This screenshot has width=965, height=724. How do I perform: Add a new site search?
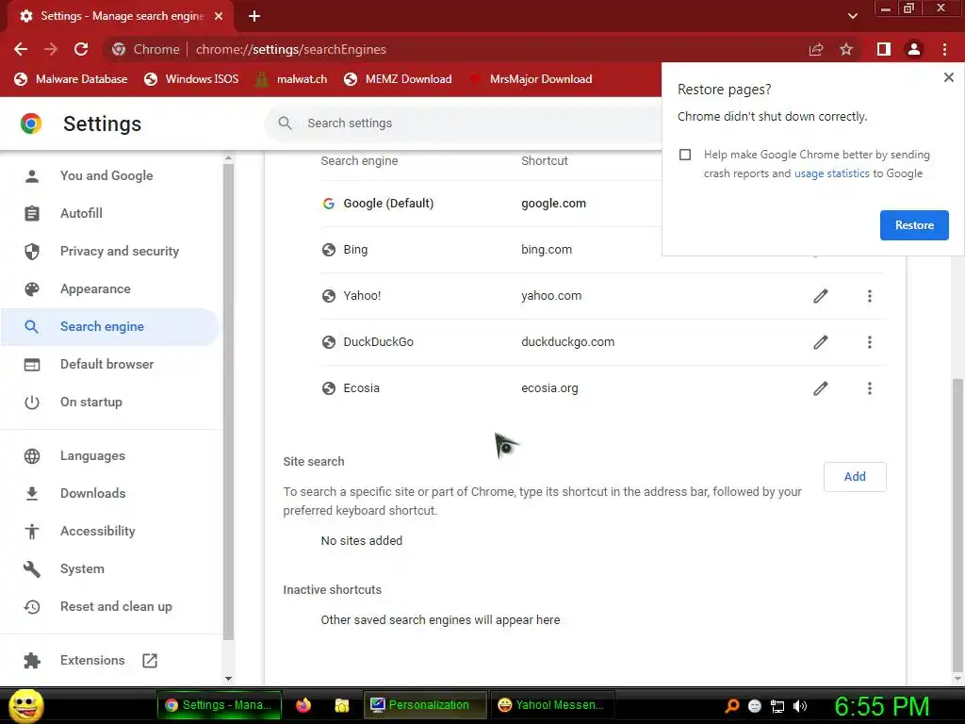tap(855, 476)
